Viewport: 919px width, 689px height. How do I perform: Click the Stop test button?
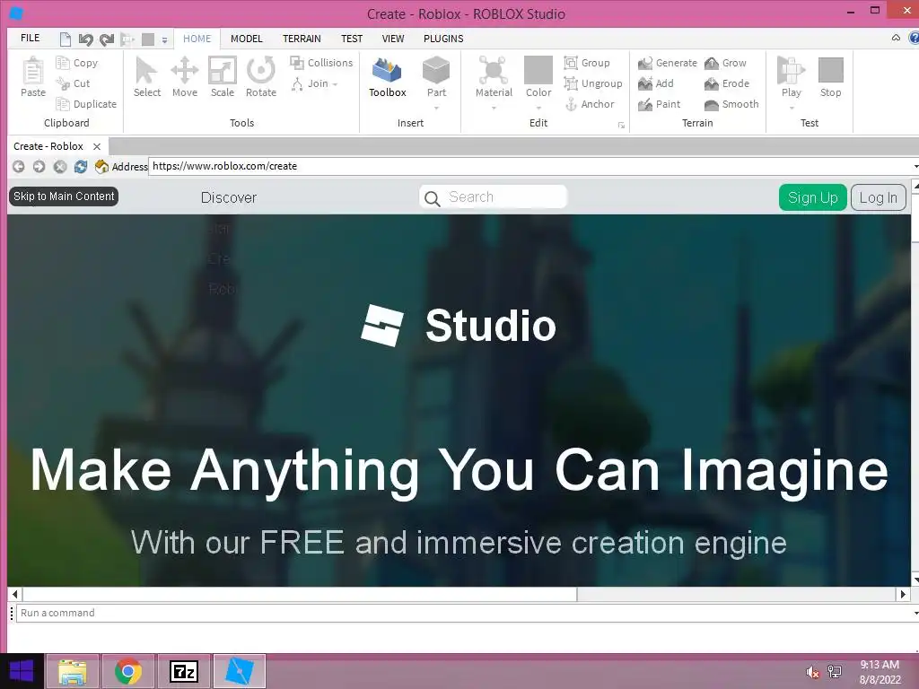(x=830, y=70)
